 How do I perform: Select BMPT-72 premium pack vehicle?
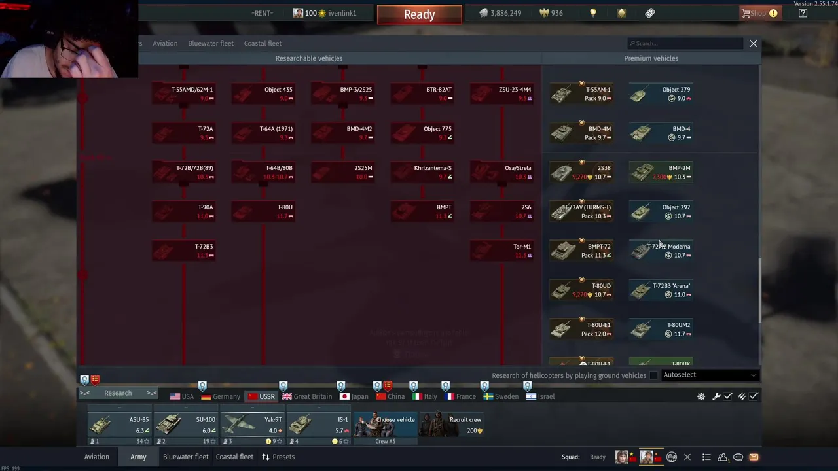coord(581,251)
